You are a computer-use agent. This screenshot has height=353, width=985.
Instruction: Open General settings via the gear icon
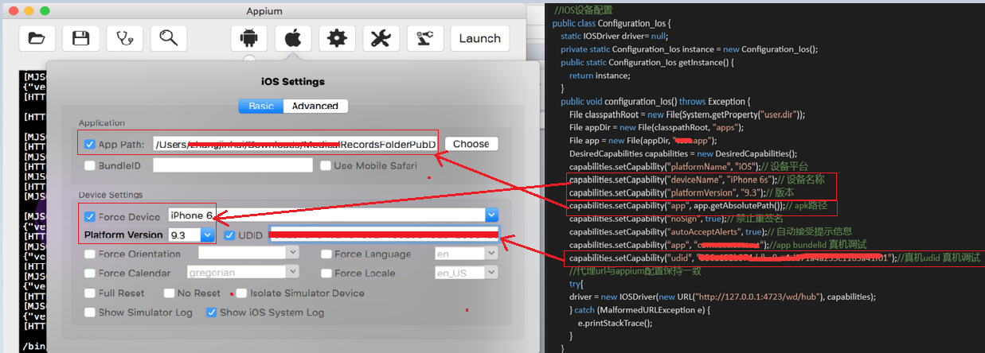pos(338,37)
